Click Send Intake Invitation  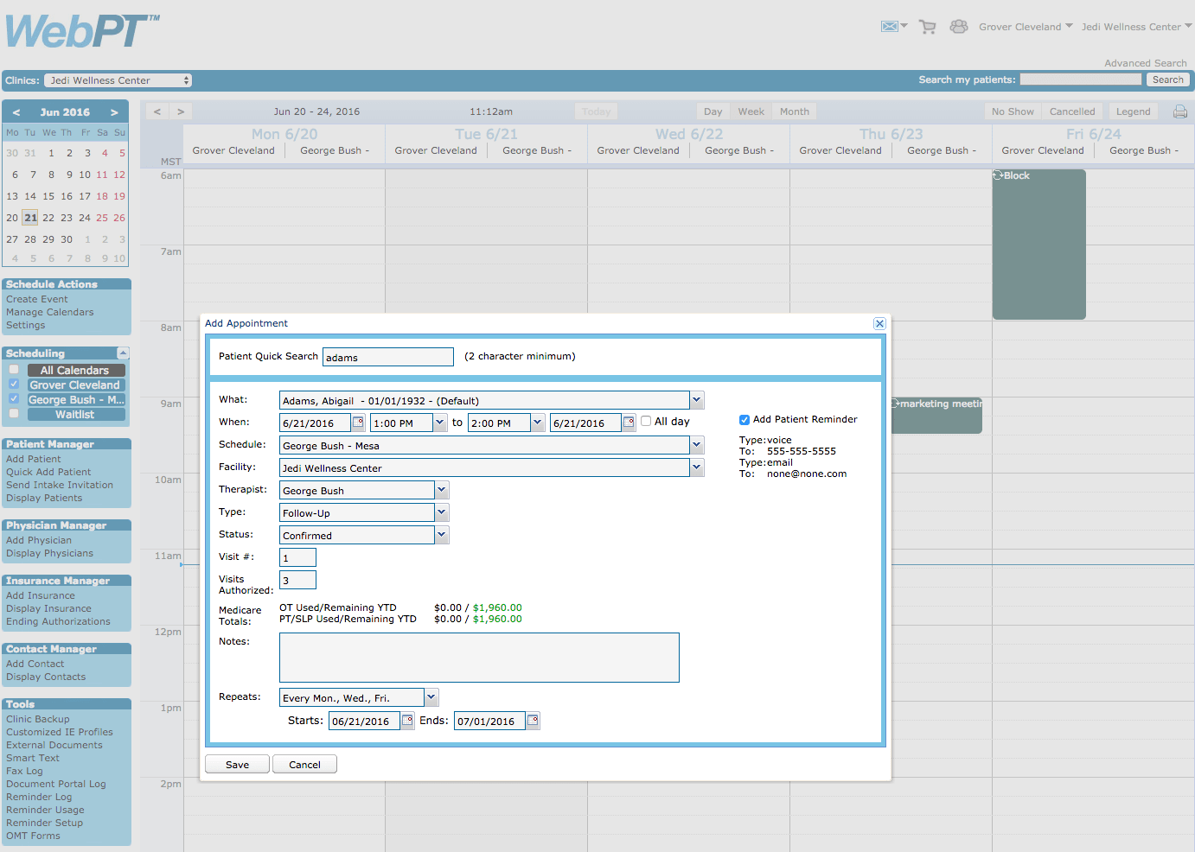click(x=60, y=485)
